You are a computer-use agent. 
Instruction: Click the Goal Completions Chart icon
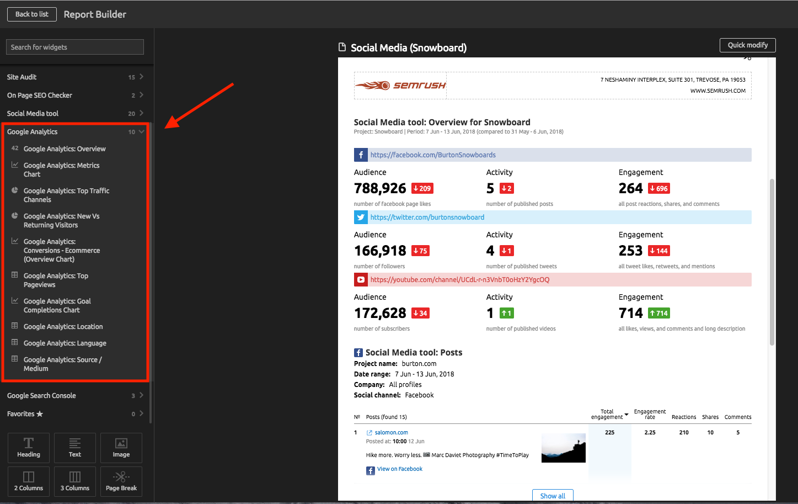click(x=15, y=300)
